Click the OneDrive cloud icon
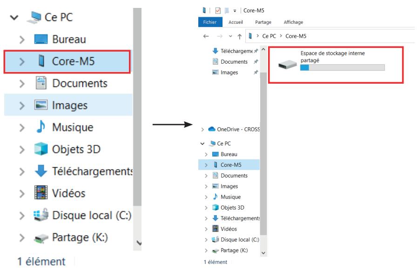 [x=212, y=129]
